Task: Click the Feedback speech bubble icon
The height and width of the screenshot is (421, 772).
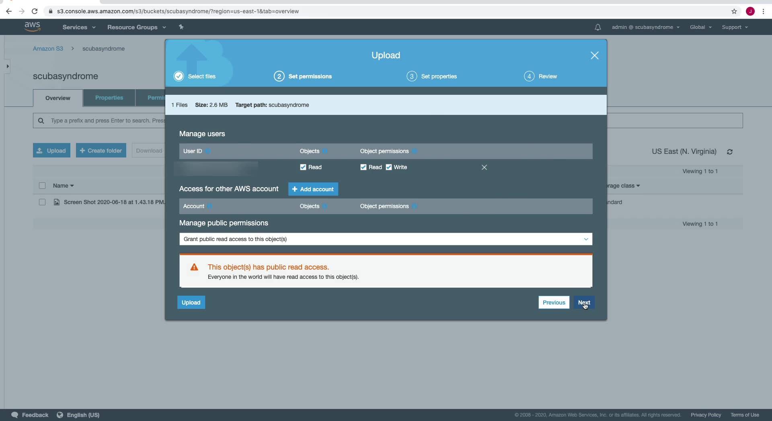Action: tap(15, 415)
